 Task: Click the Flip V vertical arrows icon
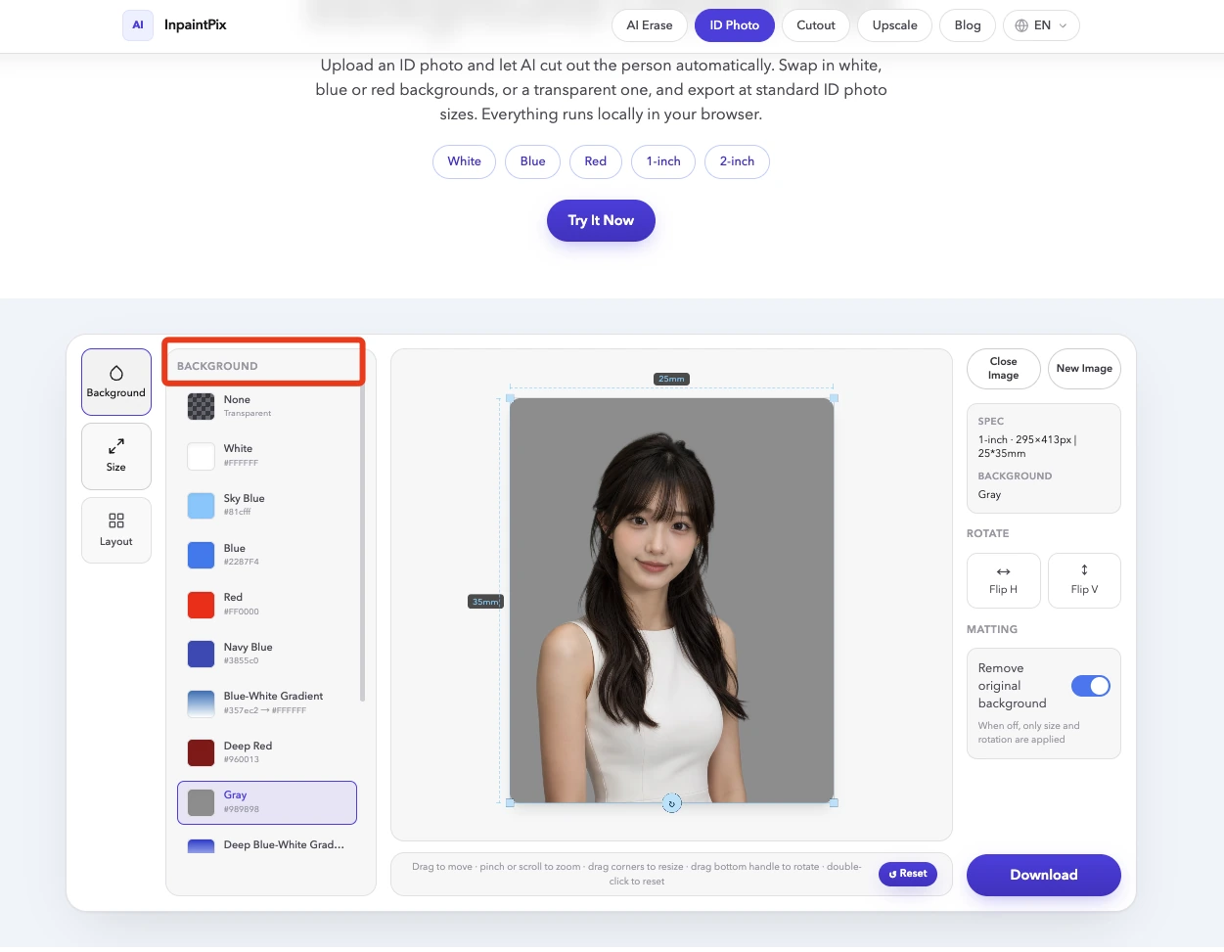point(1084,569)
